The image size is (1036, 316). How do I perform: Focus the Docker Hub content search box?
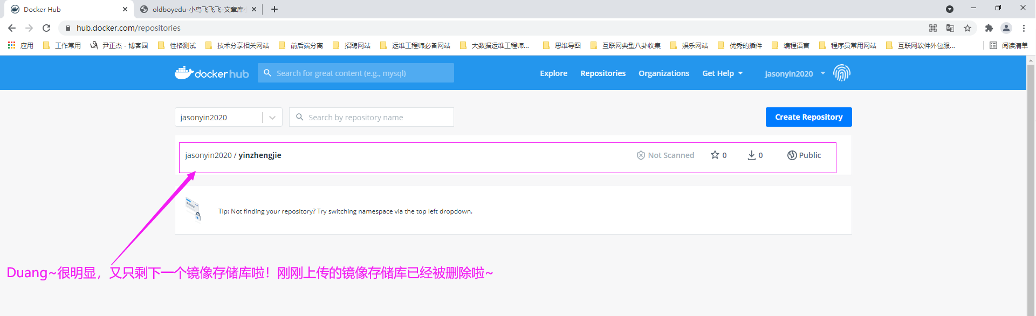[x=361, y=73]
